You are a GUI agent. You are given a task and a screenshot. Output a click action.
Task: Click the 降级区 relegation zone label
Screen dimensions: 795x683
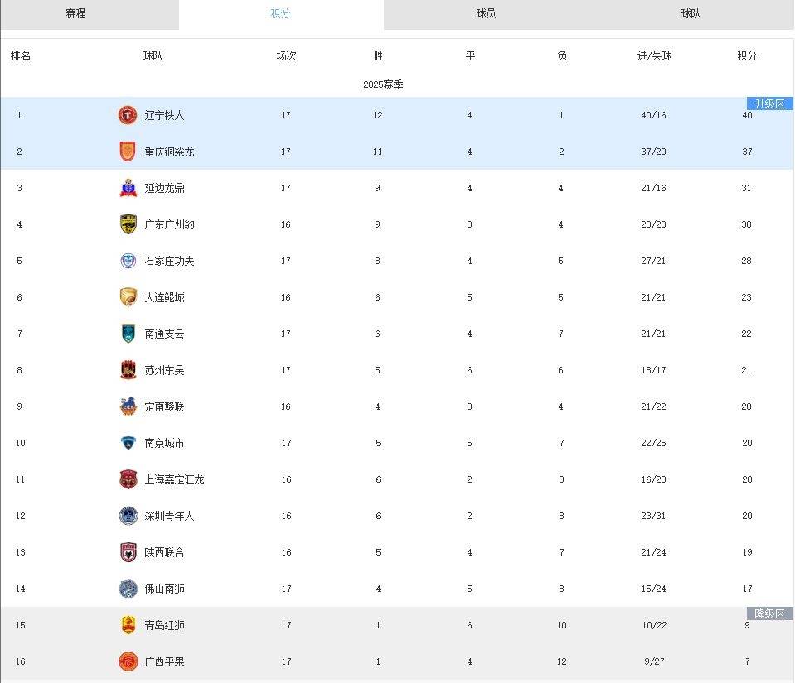pos(769,613)
